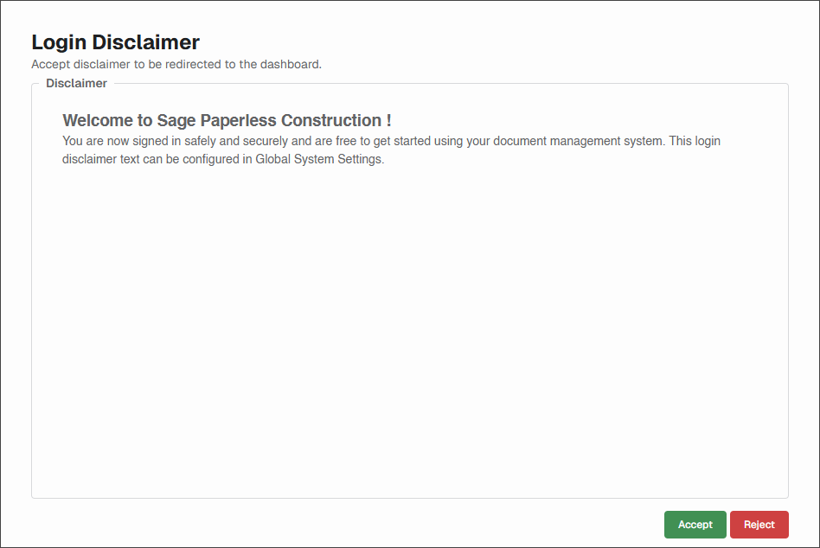820x548 pixels.
Task: Click the empty area inside the Disclaimer box
Action: click(409, 329)
